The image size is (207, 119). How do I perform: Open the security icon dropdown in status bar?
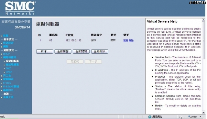tap(184, 117)
